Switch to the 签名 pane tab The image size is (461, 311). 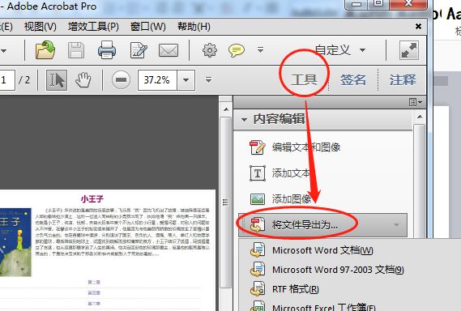(353, 79)
